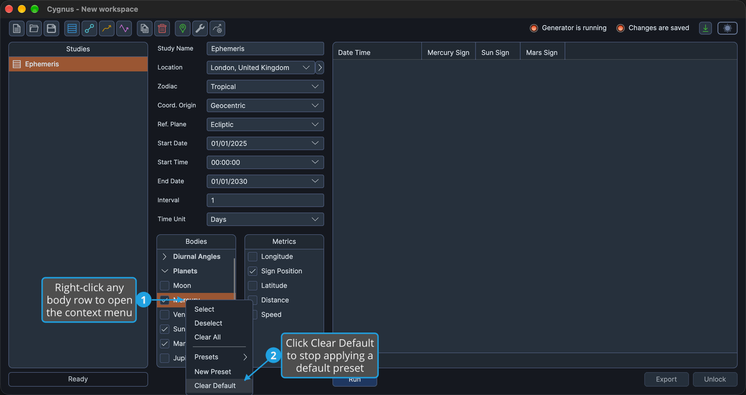The image size is (746, 395).
Task: Click the cyan connected-nodes toolbar icon
Action: pos(89,28)
